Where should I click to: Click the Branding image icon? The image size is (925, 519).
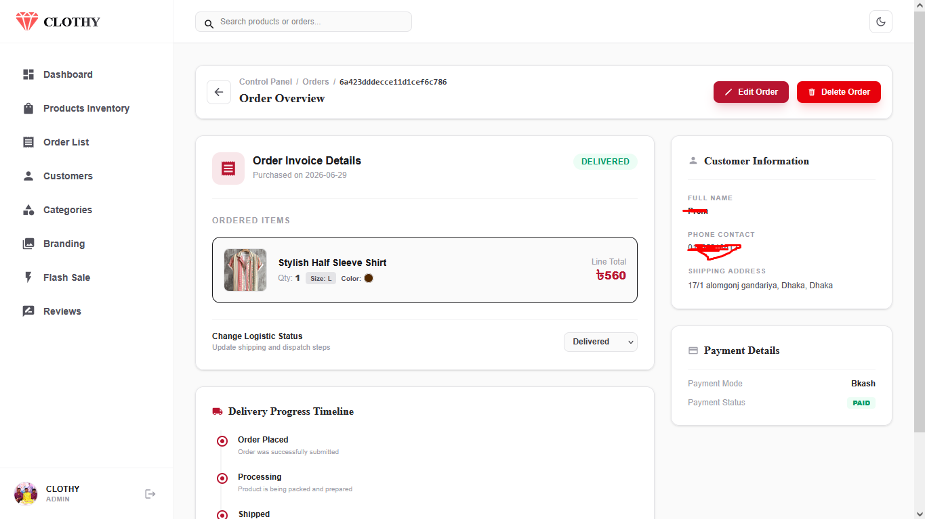28,244
